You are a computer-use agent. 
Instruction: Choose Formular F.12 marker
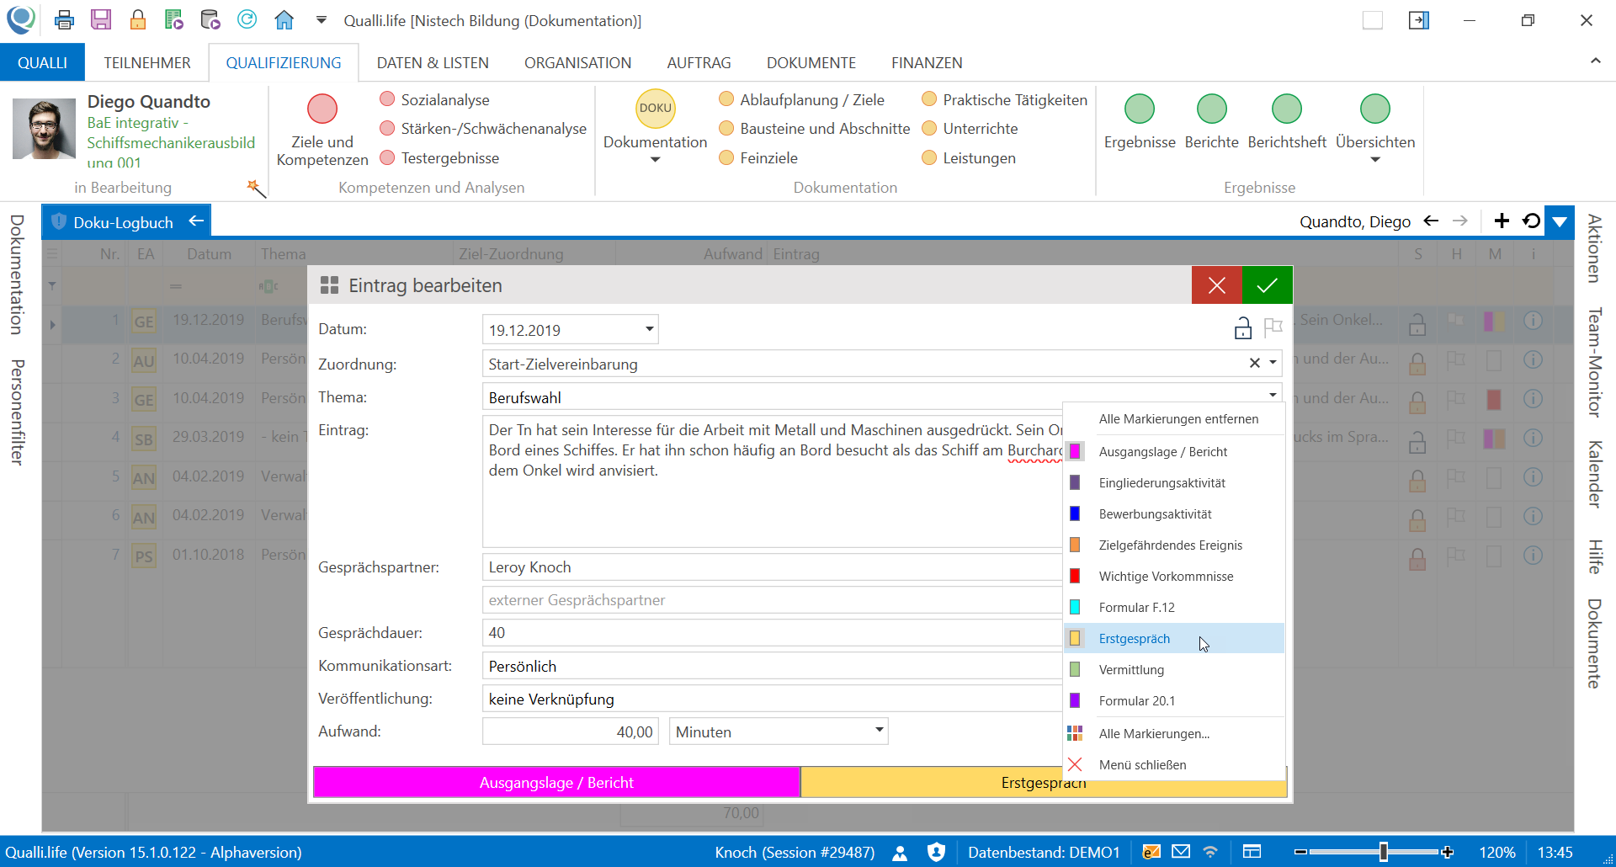pos(1175,608)
